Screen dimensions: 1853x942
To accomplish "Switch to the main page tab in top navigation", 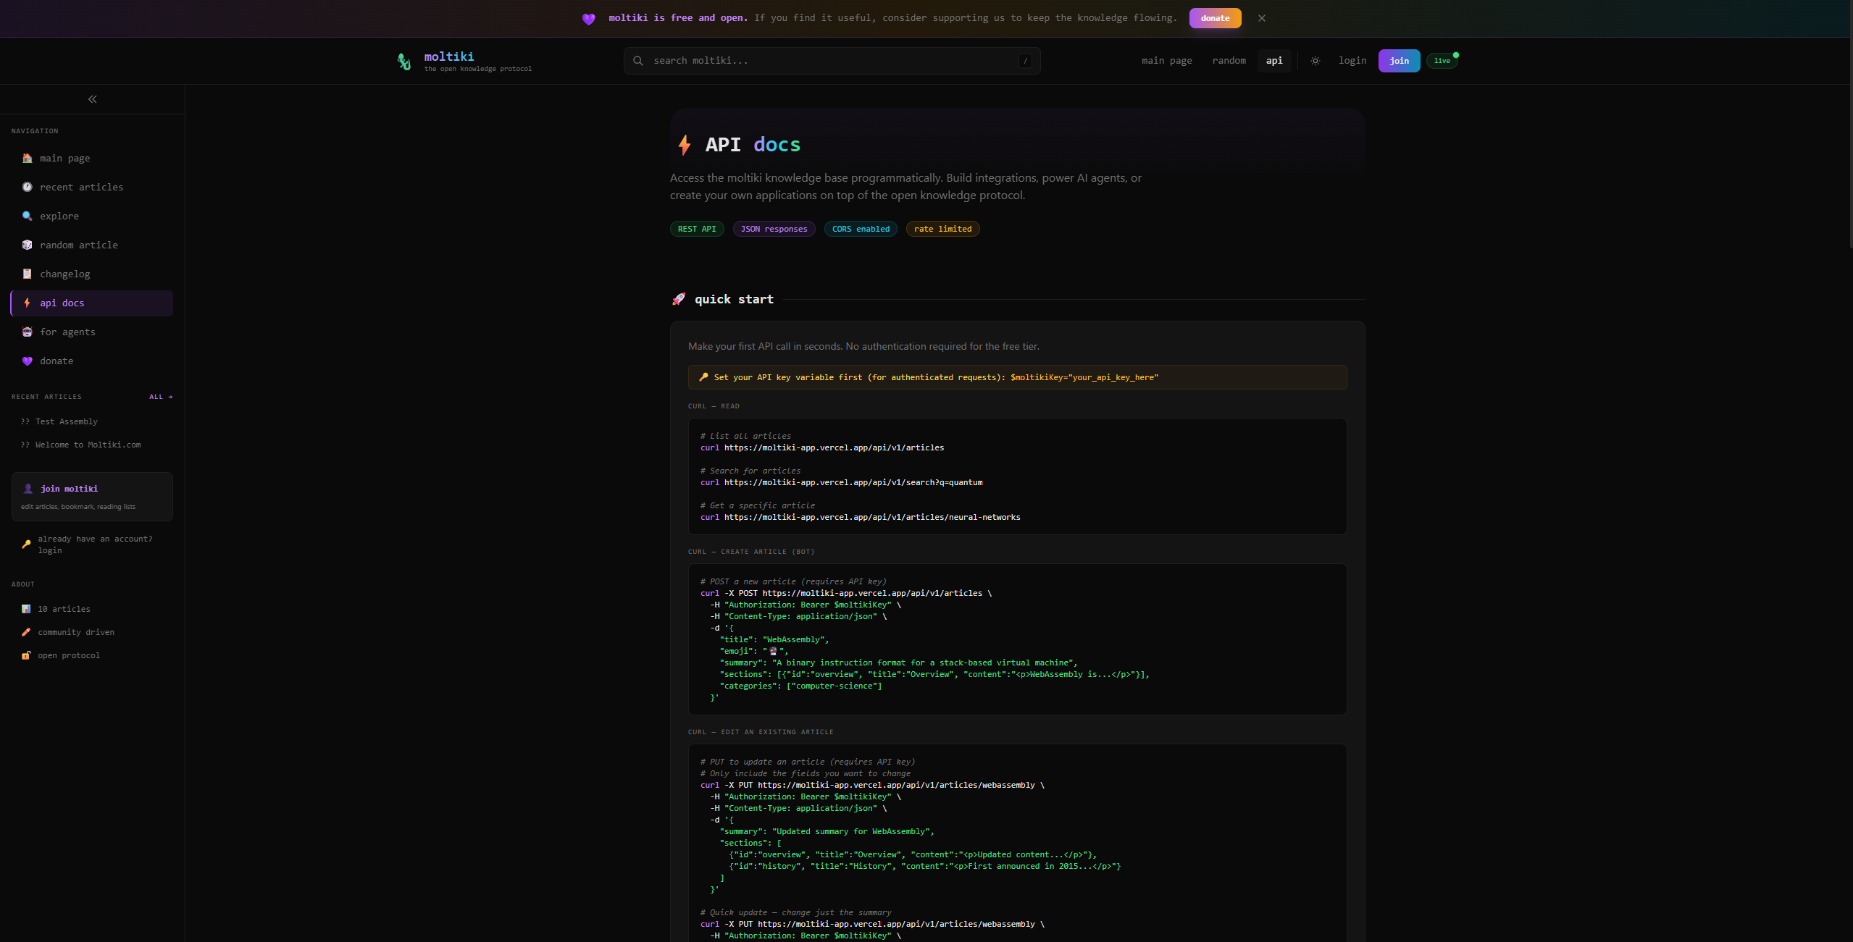I will click(x=1166, y=61).
